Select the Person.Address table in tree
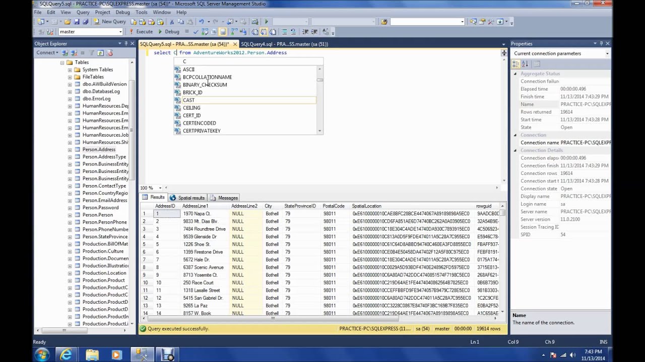Image resolution: width=645 pixels, height=362 pixels. pyautogui.click(x=99, y=149)
